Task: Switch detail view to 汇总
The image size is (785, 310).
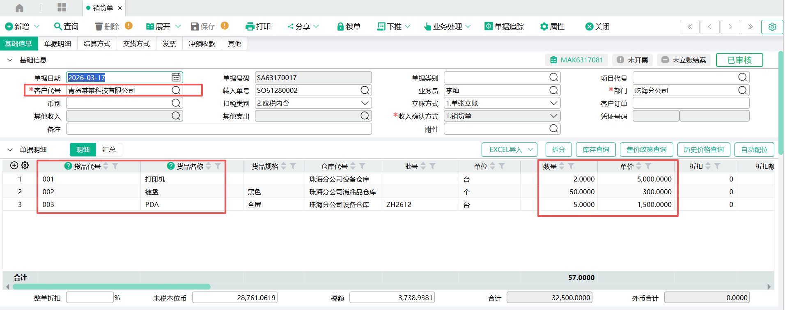Action: point(109,150)
